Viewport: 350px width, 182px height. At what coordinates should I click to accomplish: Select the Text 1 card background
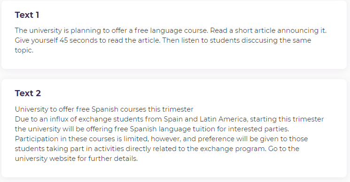(174, 35)
